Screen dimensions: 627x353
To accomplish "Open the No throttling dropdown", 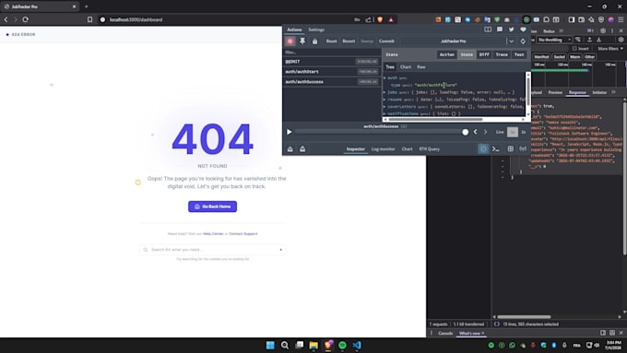I will click(554, 40).
